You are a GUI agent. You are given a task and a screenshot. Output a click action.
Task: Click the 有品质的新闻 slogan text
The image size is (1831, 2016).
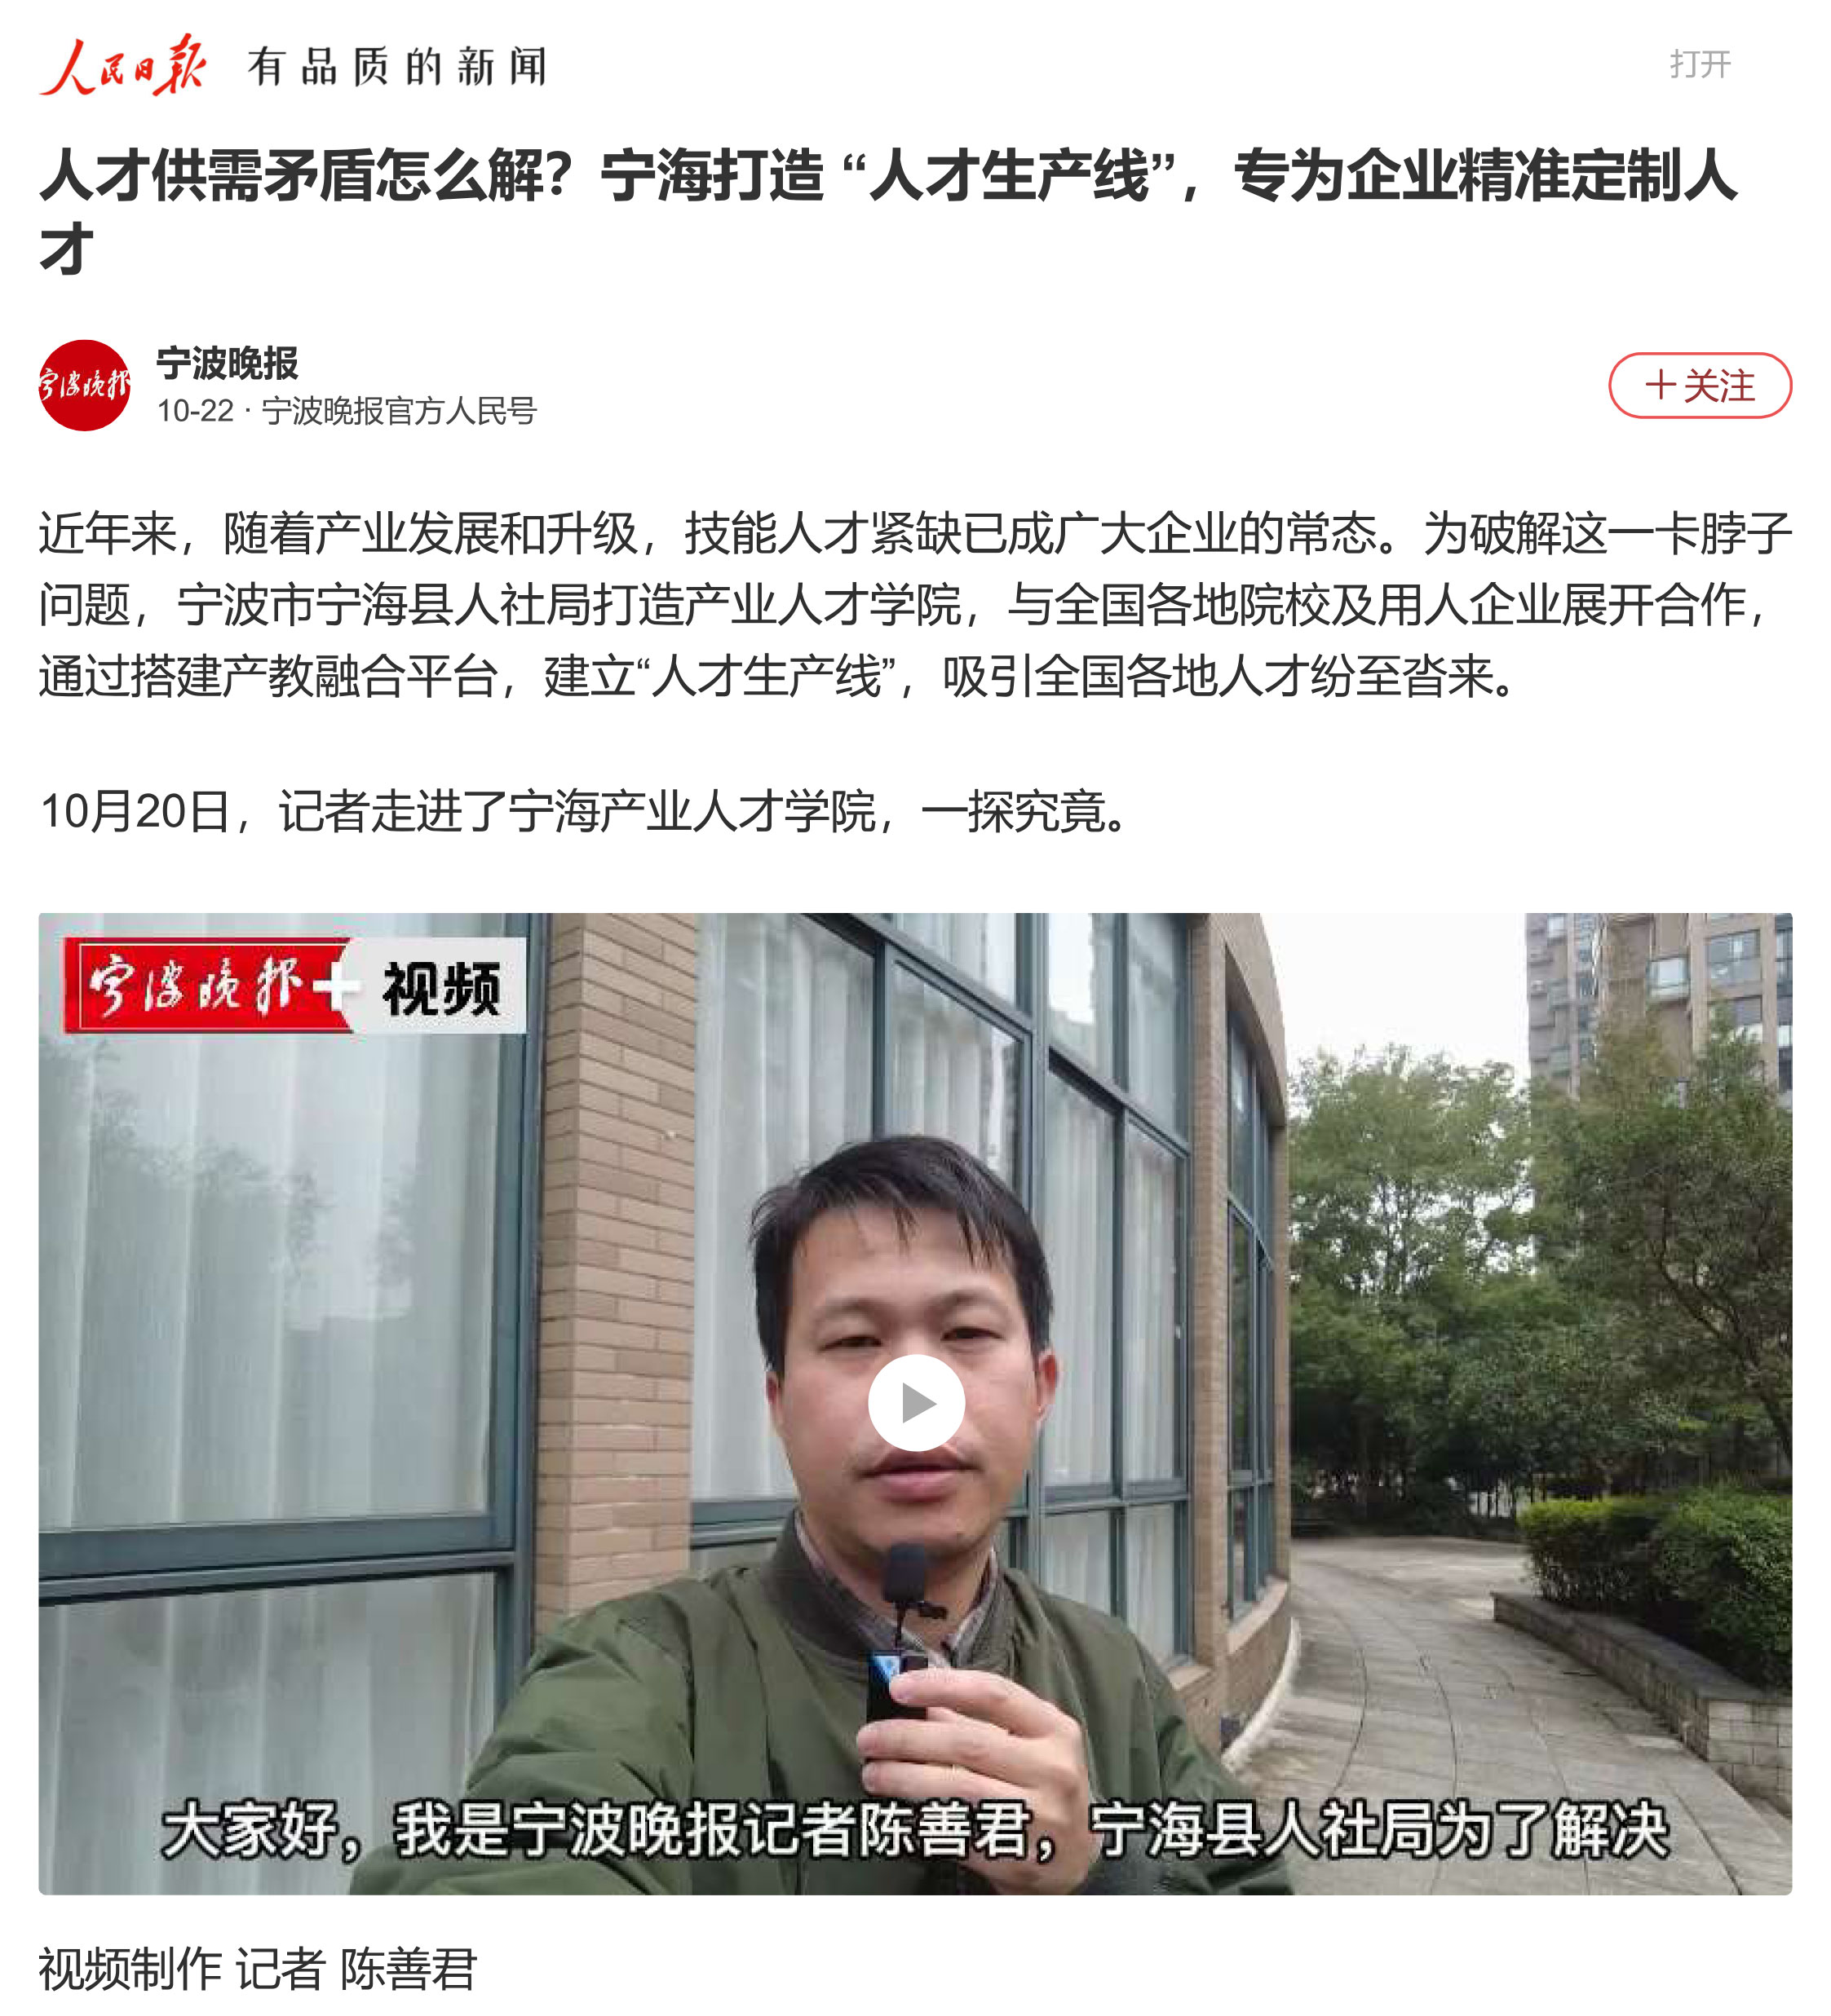point(397,67)
